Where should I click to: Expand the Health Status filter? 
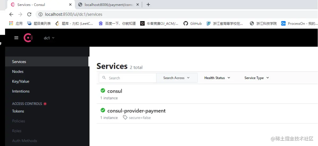[x=217, y=78]
